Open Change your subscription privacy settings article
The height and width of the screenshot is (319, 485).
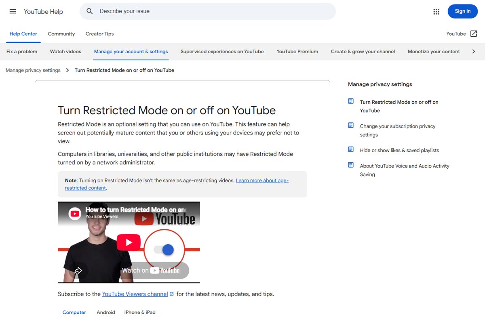(398, 130)
